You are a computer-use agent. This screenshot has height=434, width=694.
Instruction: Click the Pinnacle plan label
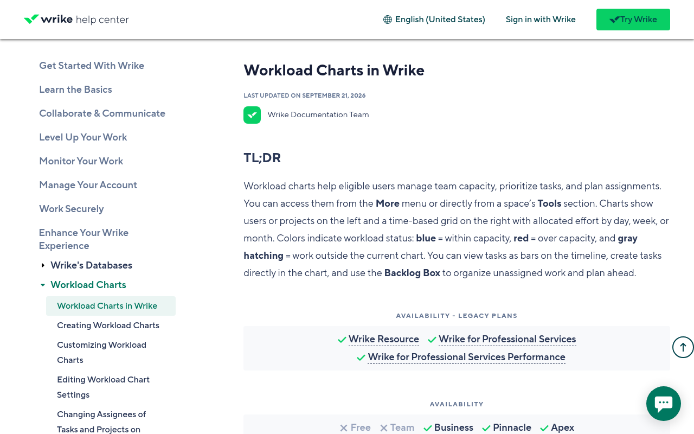coord(512,427)
